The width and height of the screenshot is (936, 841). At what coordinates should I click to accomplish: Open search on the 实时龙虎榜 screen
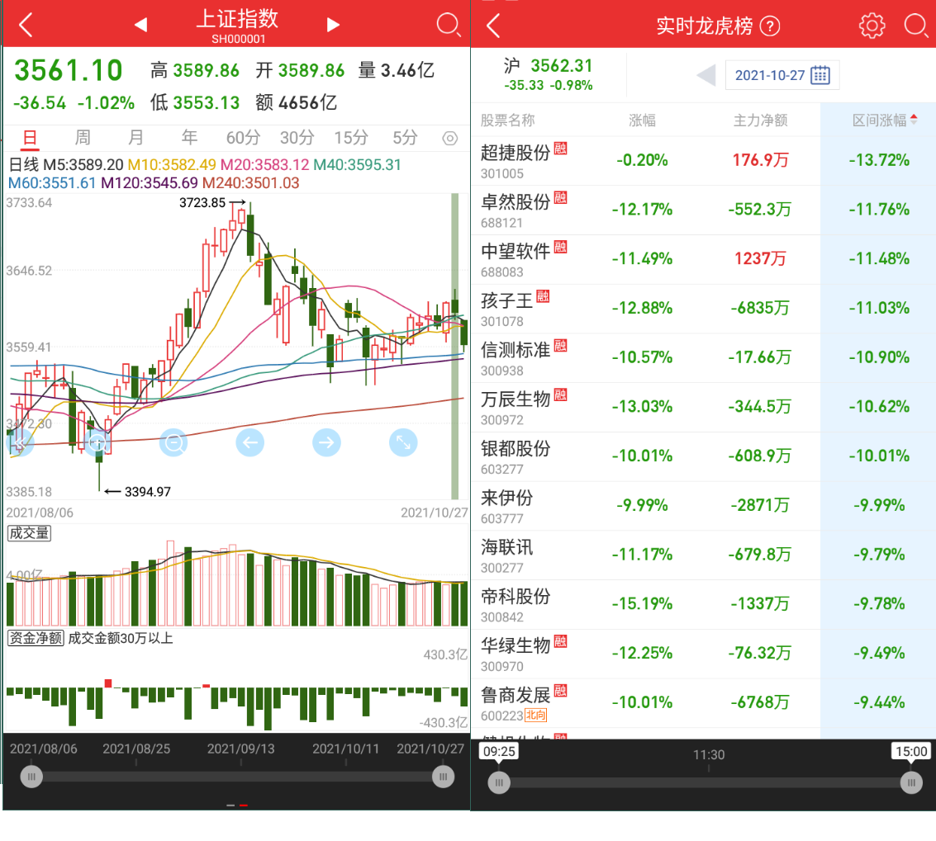coord(915,26)
